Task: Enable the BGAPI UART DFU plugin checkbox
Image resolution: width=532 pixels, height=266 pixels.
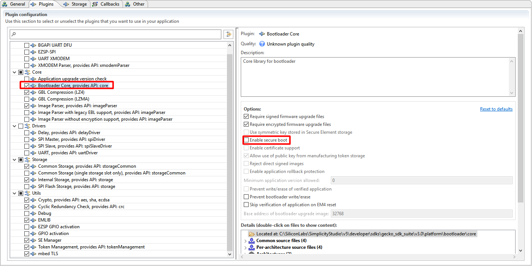Action: pyautogui.click(x=27, y=45)
